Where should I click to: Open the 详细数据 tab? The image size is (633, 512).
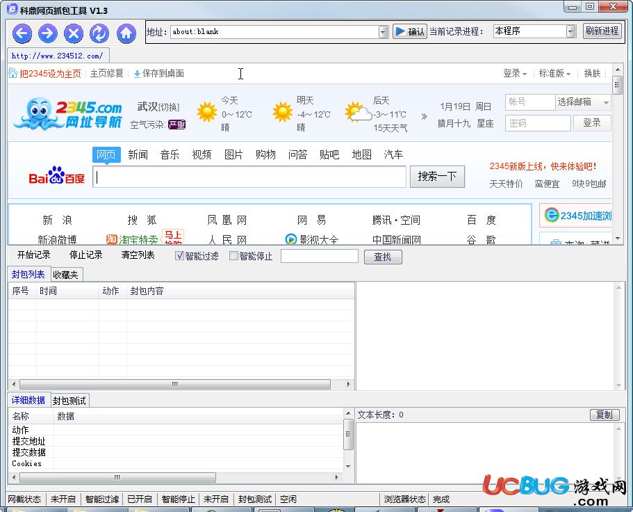click(28, 400)
